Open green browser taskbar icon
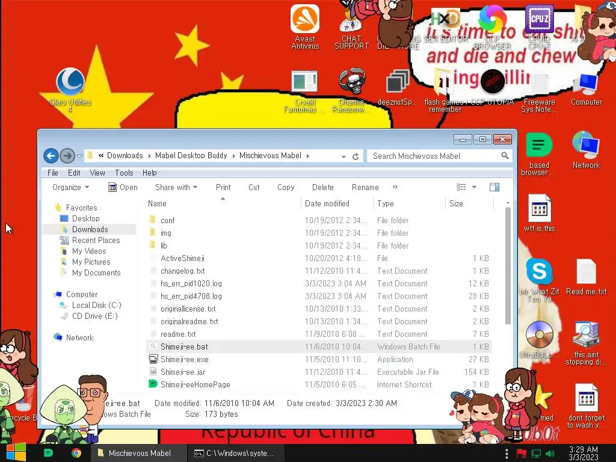 pos(48,453)
